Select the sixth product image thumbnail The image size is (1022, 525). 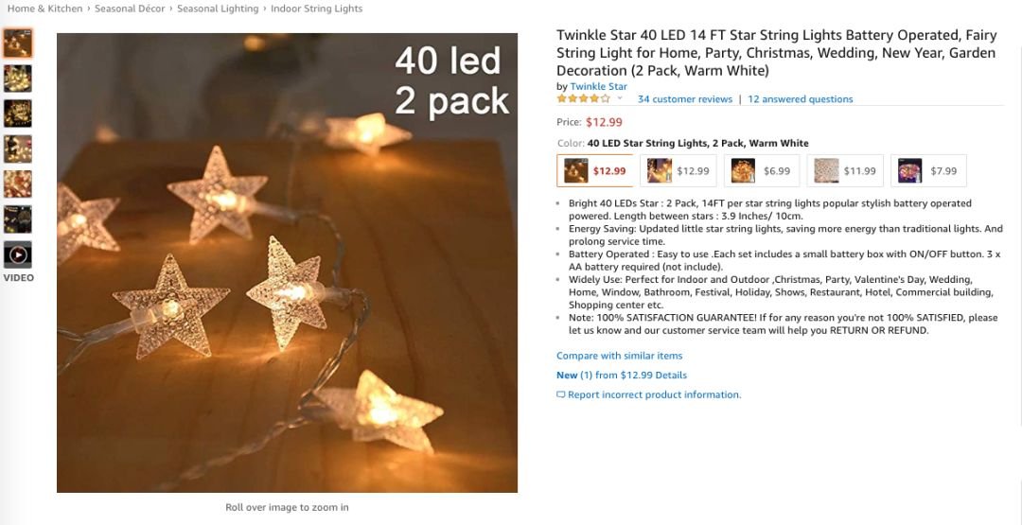pos(18,219)
